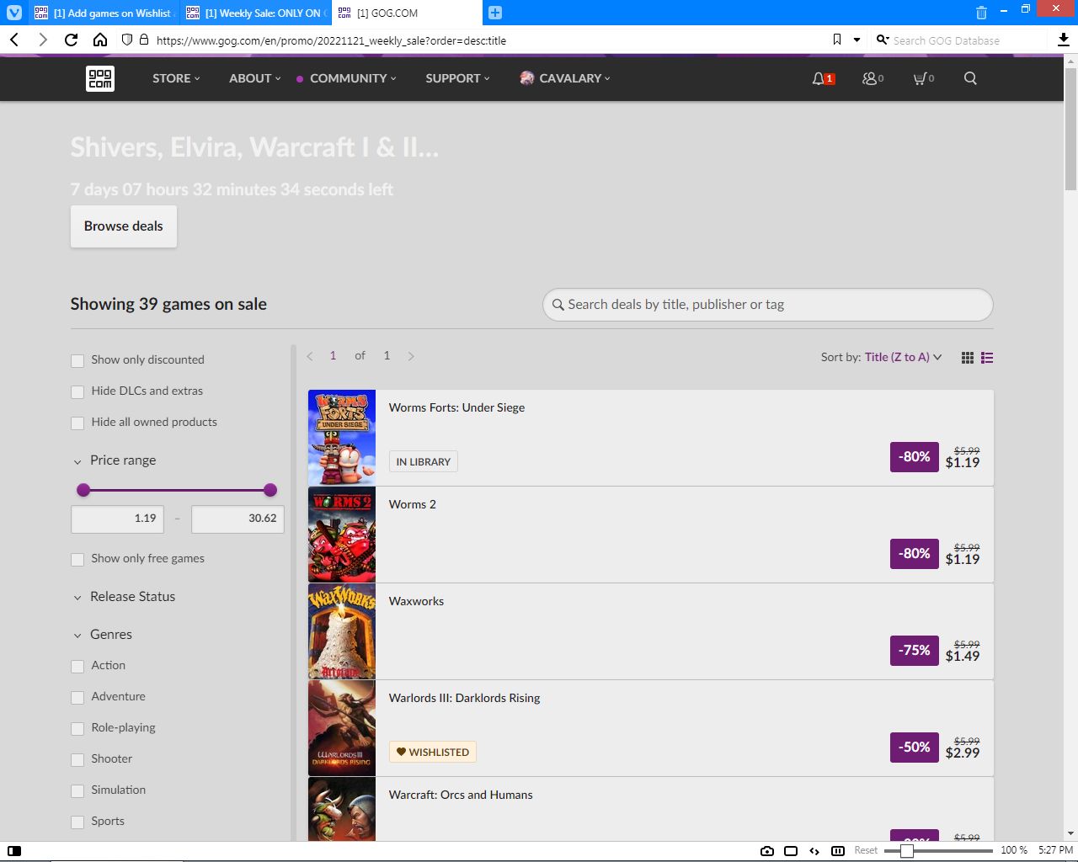This screenshot has height=862, width=1078.
Task: Click the browser home icon
Action: tap(99, 40)
